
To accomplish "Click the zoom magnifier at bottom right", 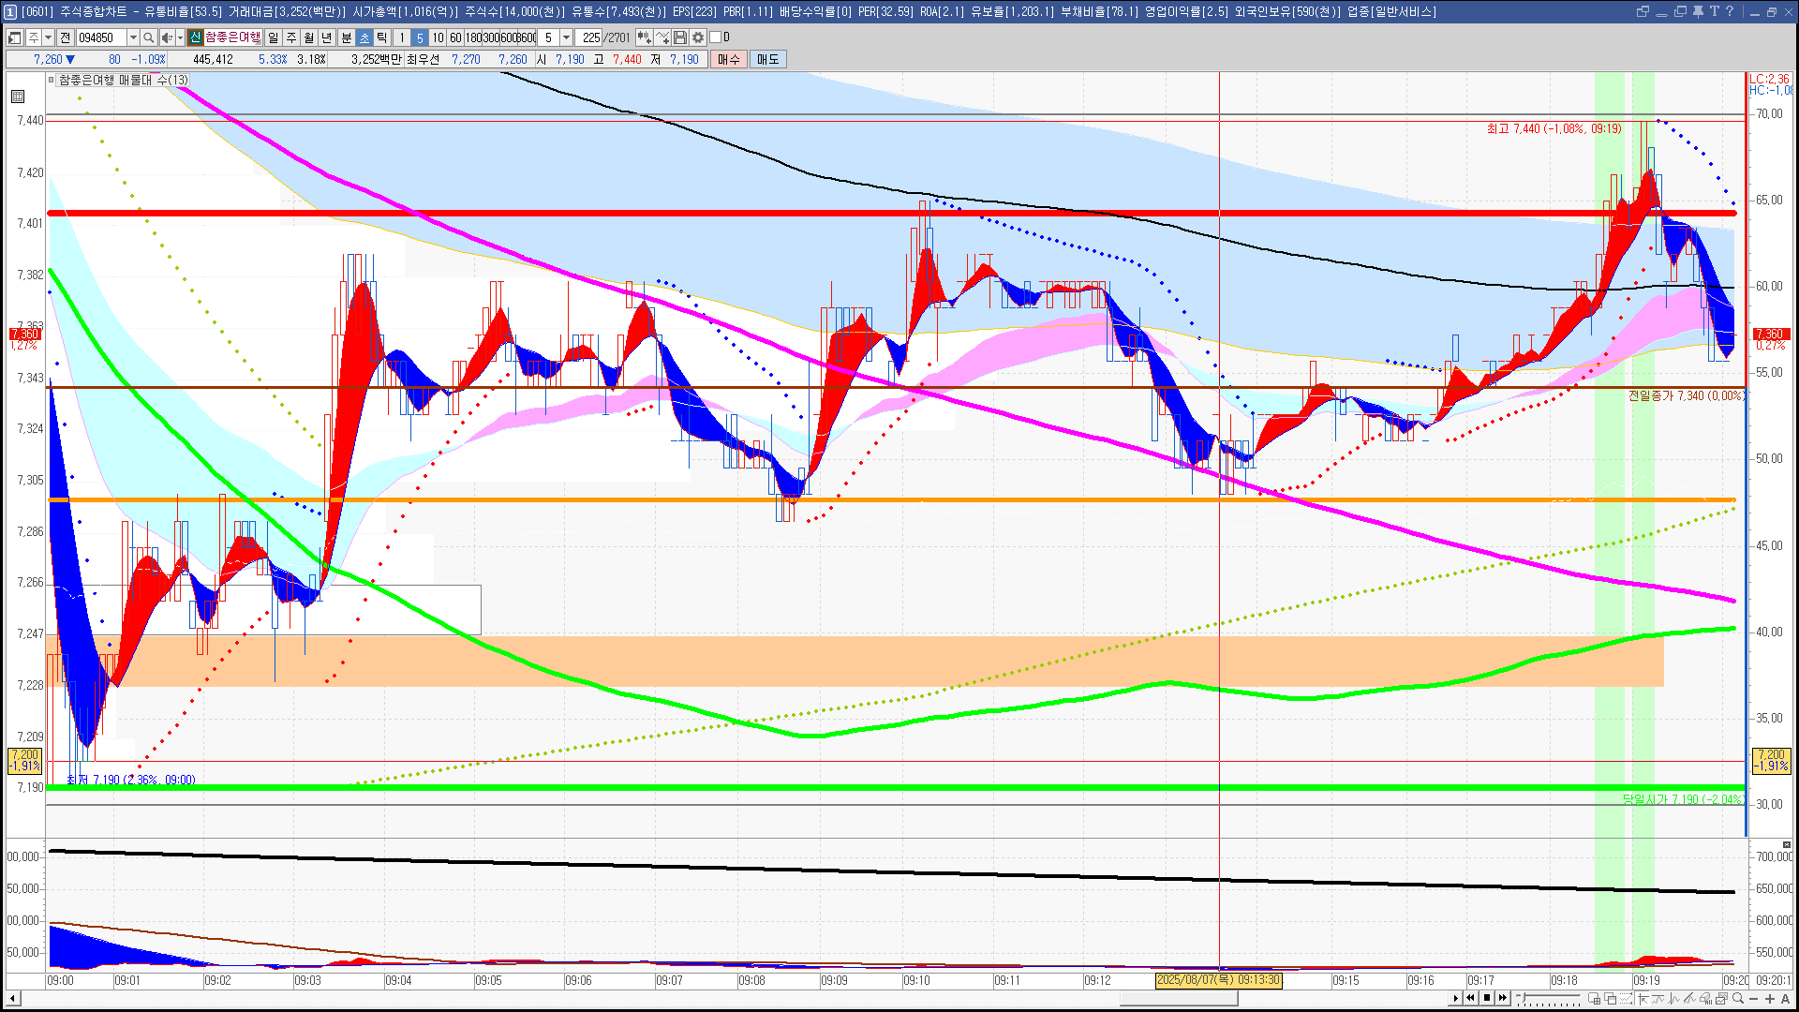I will pos(1738,998).
